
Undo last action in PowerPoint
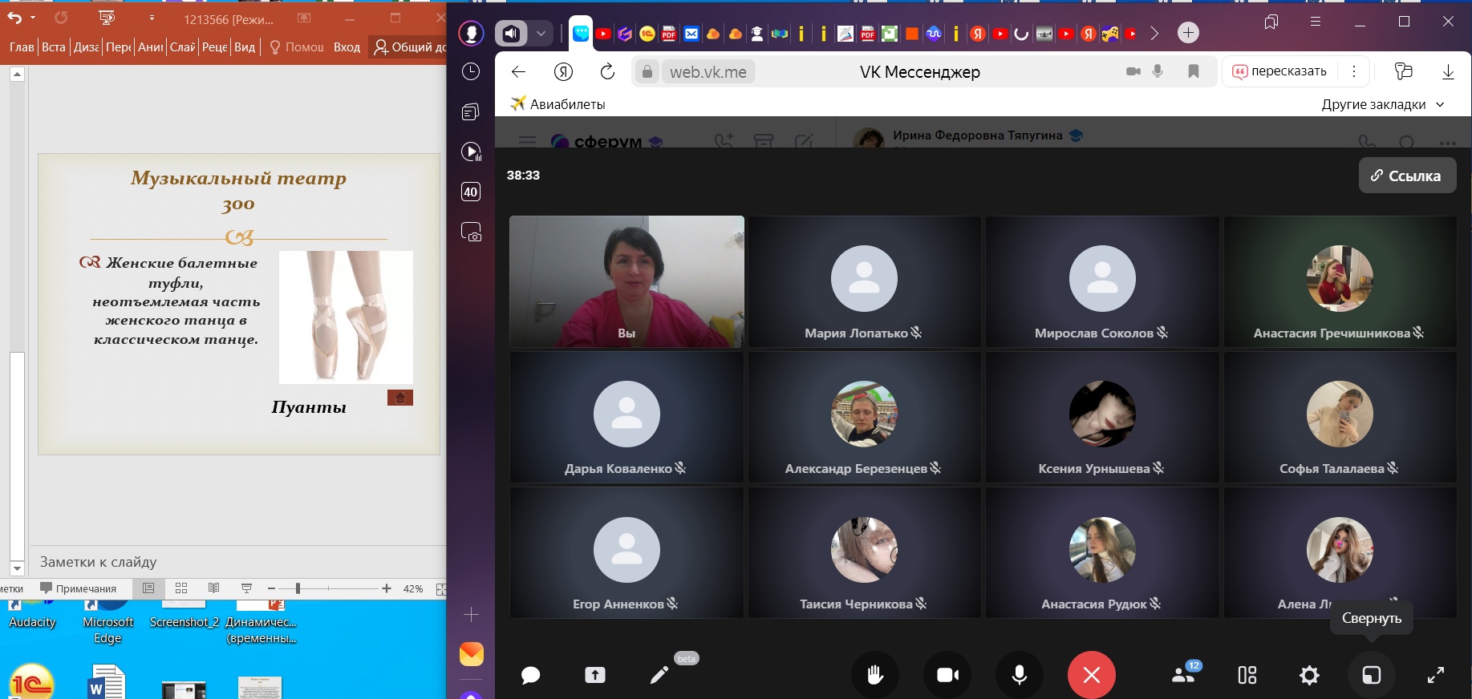click(x=14, y=17)
